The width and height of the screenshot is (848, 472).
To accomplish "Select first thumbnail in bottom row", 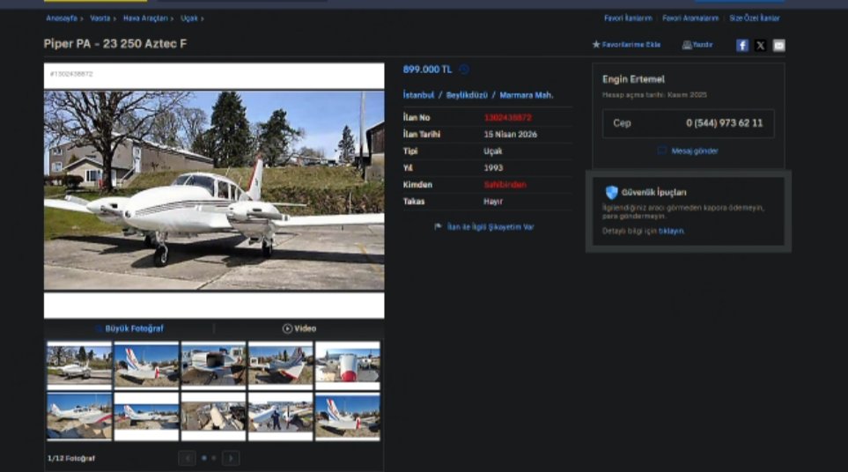I will tap(79, 417).
